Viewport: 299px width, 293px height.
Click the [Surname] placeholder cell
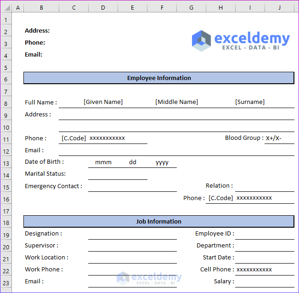tap(250, 102)
